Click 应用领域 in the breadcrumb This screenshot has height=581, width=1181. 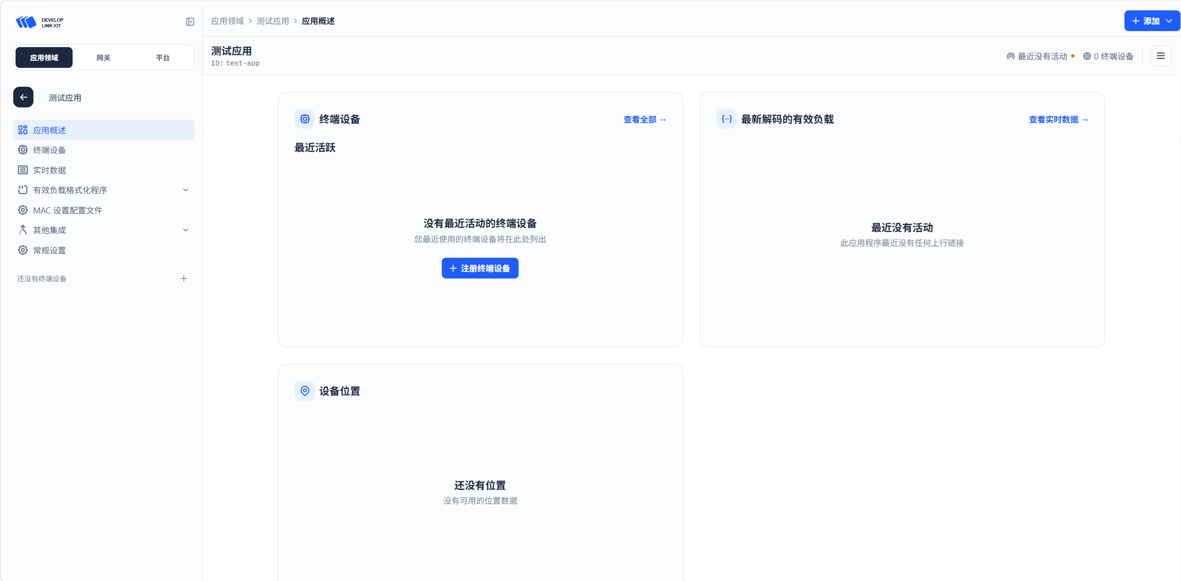pyautogui.click(x=227, y=21)
